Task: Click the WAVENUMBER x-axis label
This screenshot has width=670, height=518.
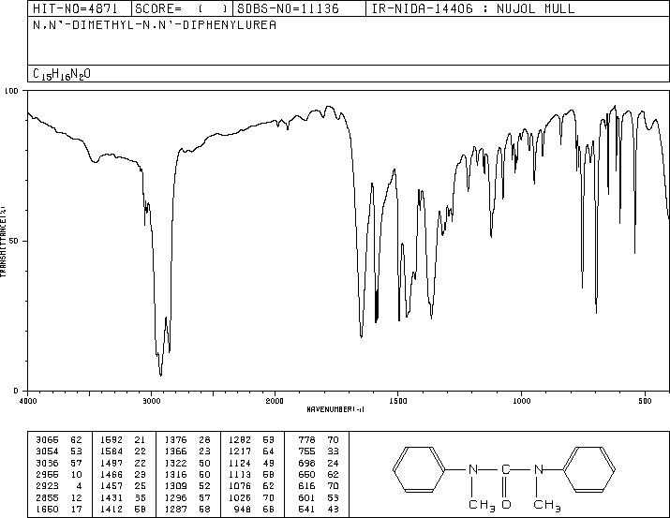Action: [x=335, y=409]
